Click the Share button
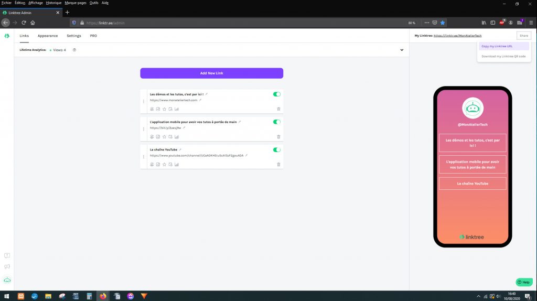Image resolution: width=537 pixels, height=301 pixels. [x=524, y=36]
